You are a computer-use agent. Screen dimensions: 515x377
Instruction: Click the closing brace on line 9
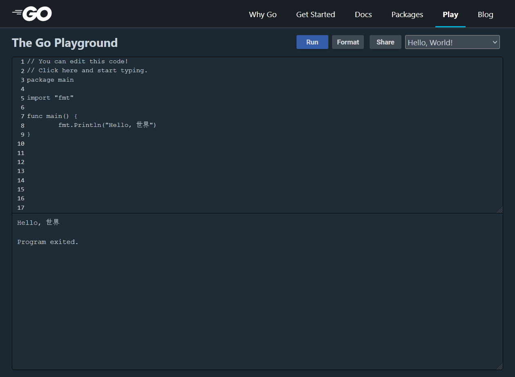[29, 134]
